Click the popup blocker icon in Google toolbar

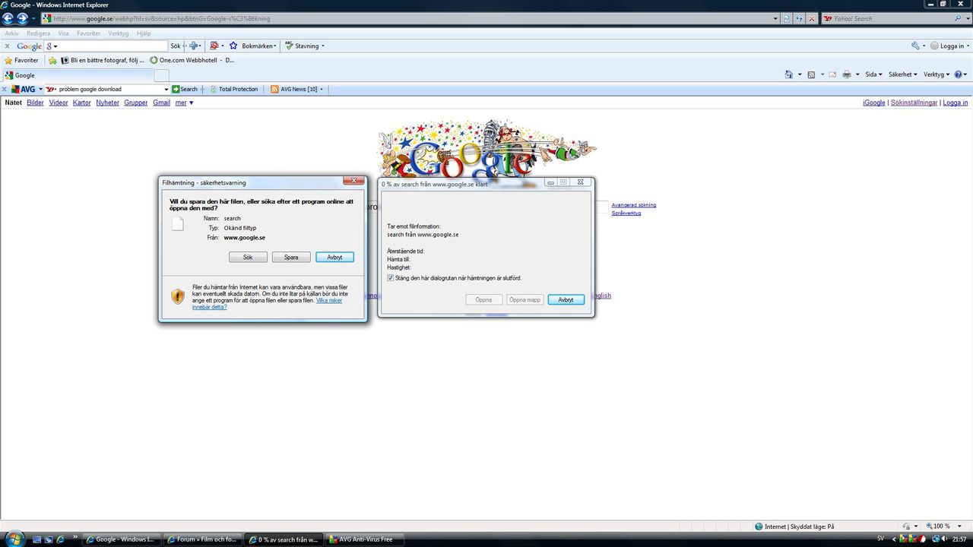tap(214, 46)
